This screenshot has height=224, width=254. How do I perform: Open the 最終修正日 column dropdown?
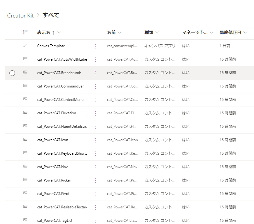click(245, 32)
